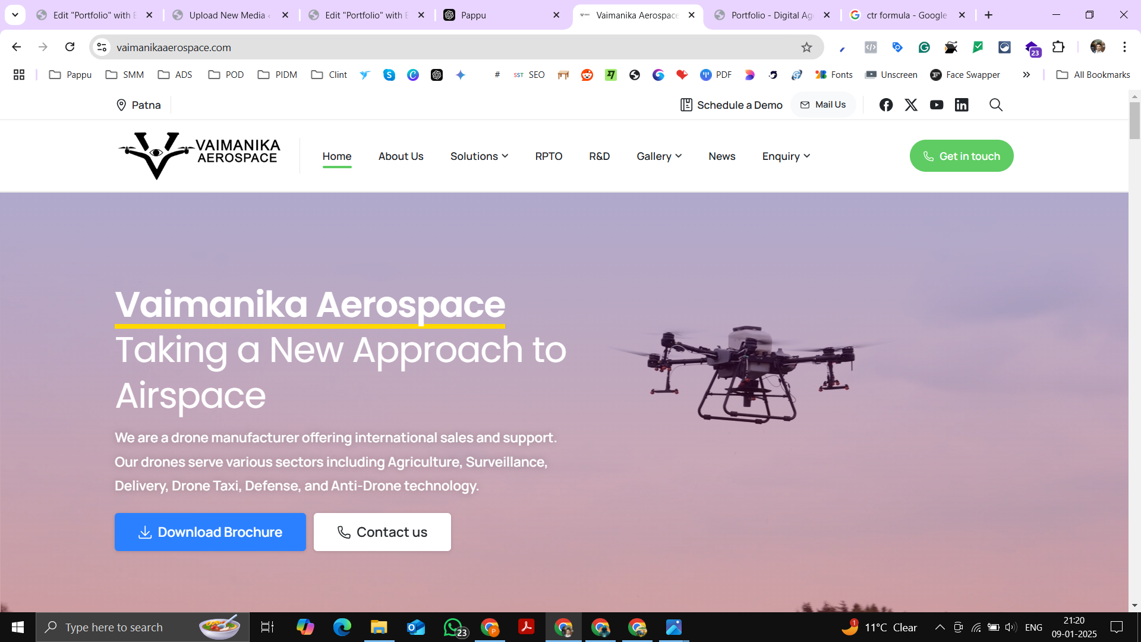
Task: Click the Download Brochure button
Action: click(210, 532)
